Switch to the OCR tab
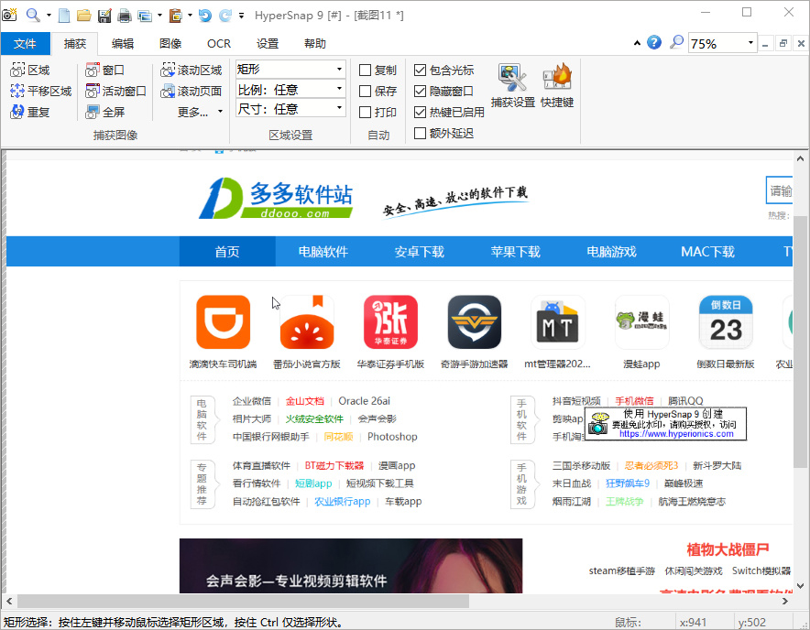 [x=219, y=43]
